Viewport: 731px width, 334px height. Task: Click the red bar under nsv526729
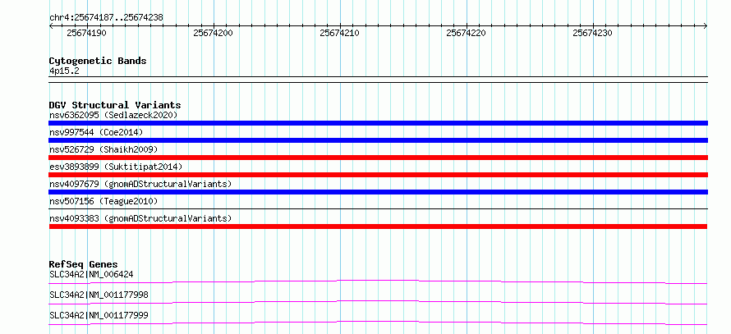click(x=378, y=158)
